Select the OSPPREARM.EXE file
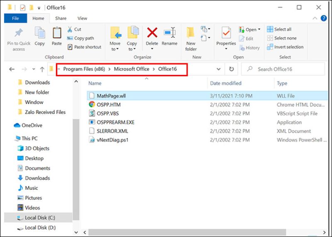 (207, 122)
